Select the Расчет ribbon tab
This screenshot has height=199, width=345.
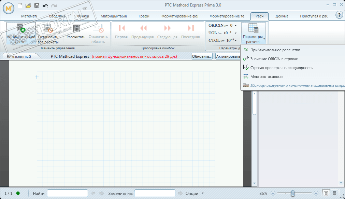[x=259, y=16]
